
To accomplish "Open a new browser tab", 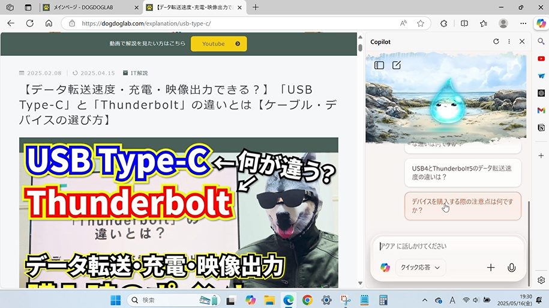I will click(256, 7).
